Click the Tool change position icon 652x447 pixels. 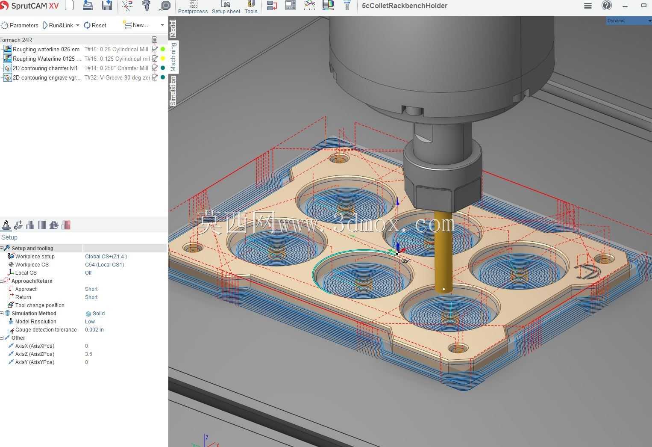coord(11,305)
